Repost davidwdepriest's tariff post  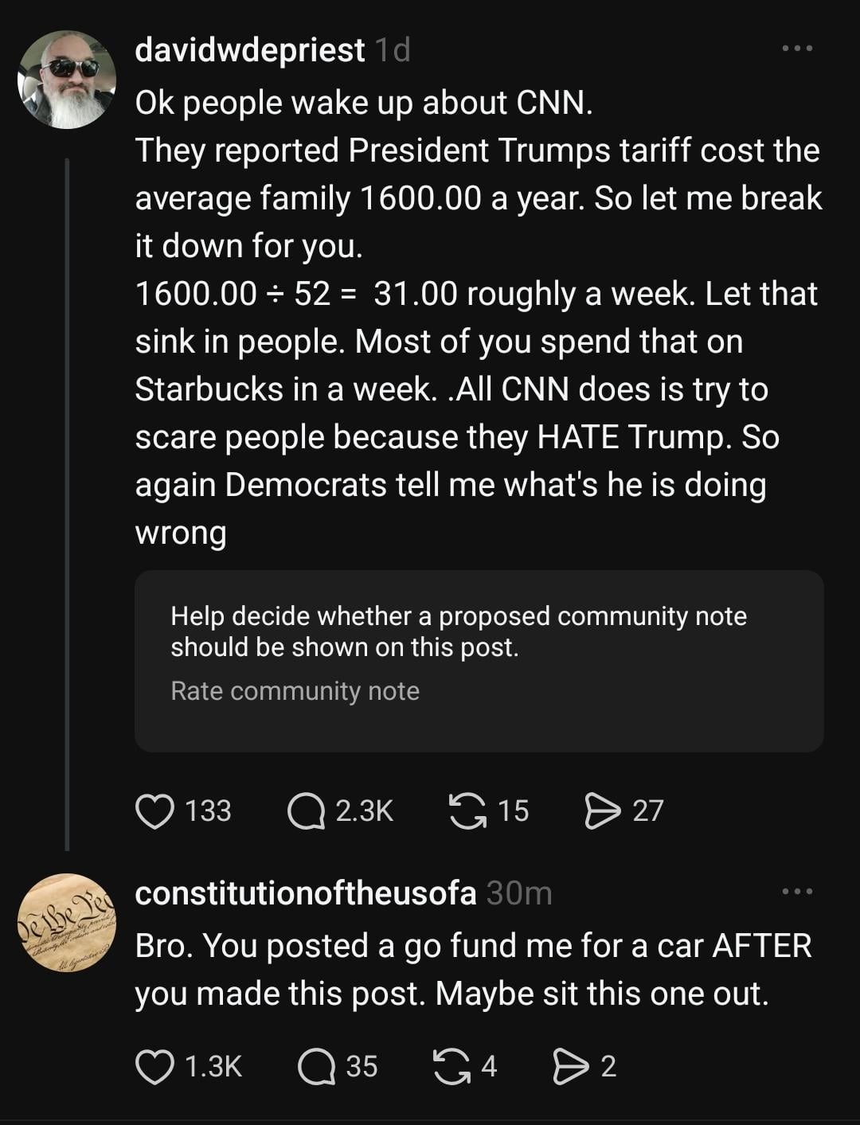click(467, 811)
